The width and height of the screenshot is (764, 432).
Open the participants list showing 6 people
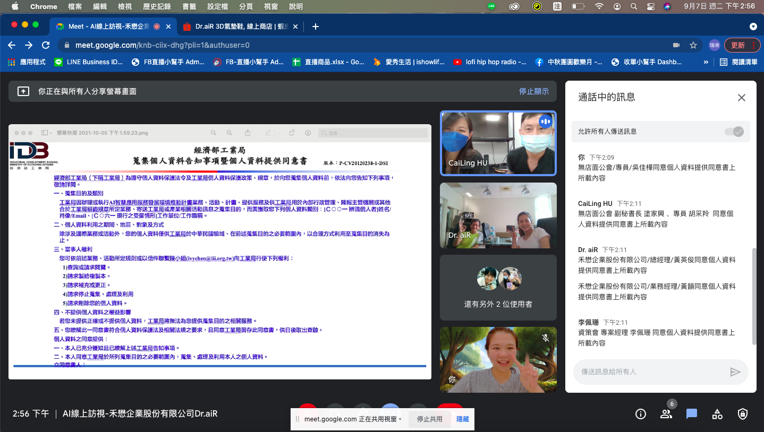(666, 413)
